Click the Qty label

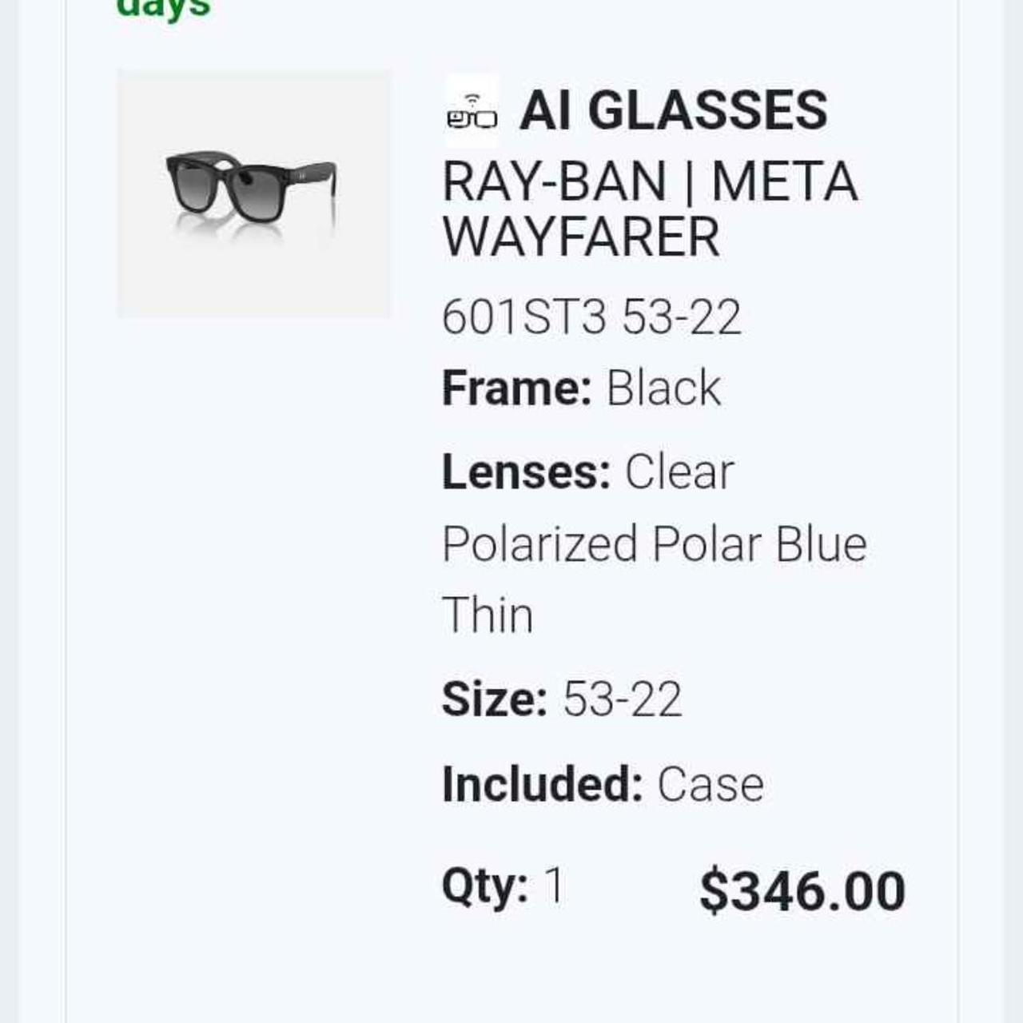(x=484, y=886)
